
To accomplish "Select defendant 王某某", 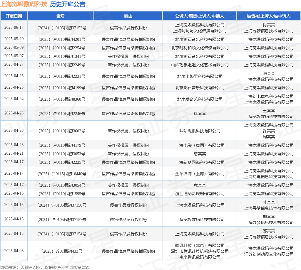I will pos(269,111).
